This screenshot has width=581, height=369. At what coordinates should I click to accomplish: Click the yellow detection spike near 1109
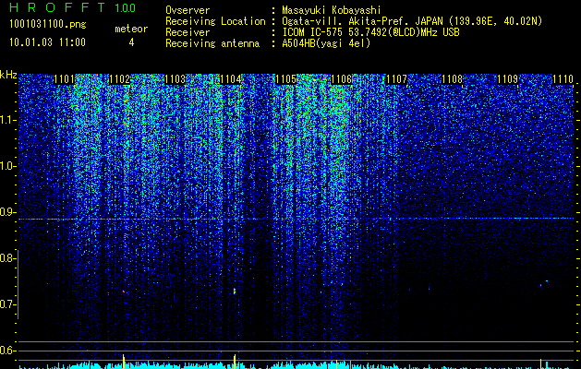pos(540,363)
